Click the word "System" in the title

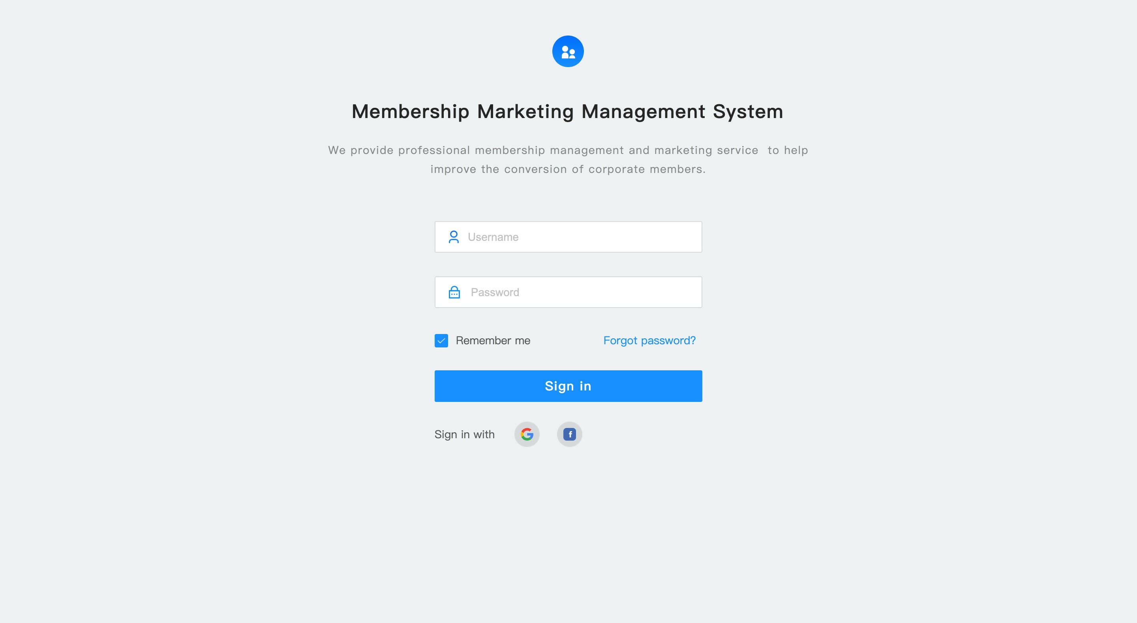[x=748, y=111]
